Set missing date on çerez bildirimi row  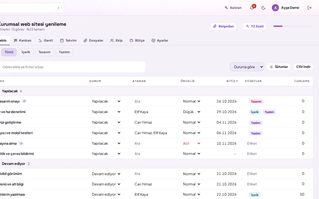[235, 154]
